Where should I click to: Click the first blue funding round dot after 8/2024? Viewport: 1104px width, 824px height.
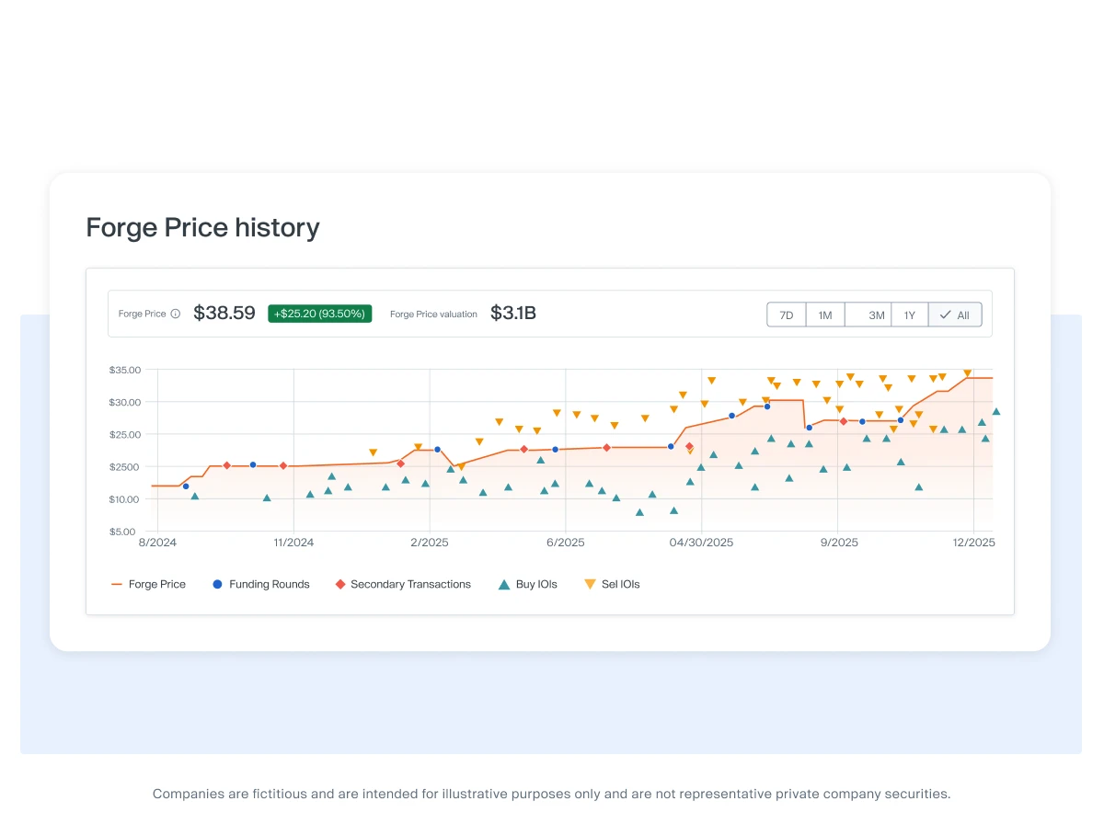186,486
